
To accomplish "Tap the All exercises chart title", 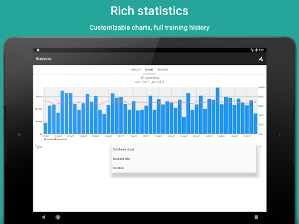I will 149,78.
